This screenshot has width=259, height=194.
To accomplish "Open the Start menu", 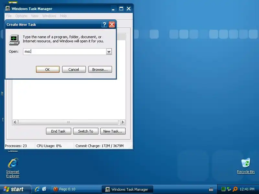I will point(15,189).
